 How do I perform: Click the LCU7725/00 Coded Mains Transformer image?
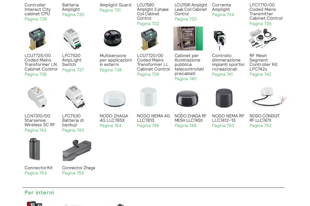[37, 39]
